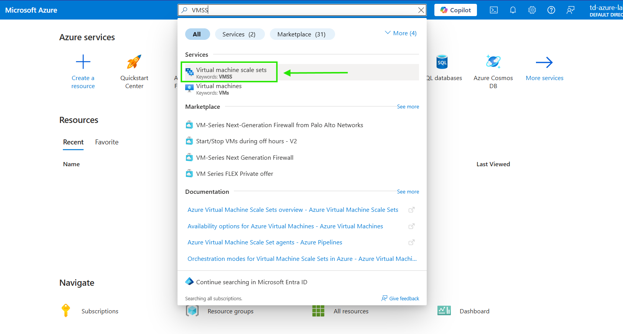The height and width of the screenshot is (334, 623).
Task: Open Cloud Shell from the top bar
Action: point(494,10)
